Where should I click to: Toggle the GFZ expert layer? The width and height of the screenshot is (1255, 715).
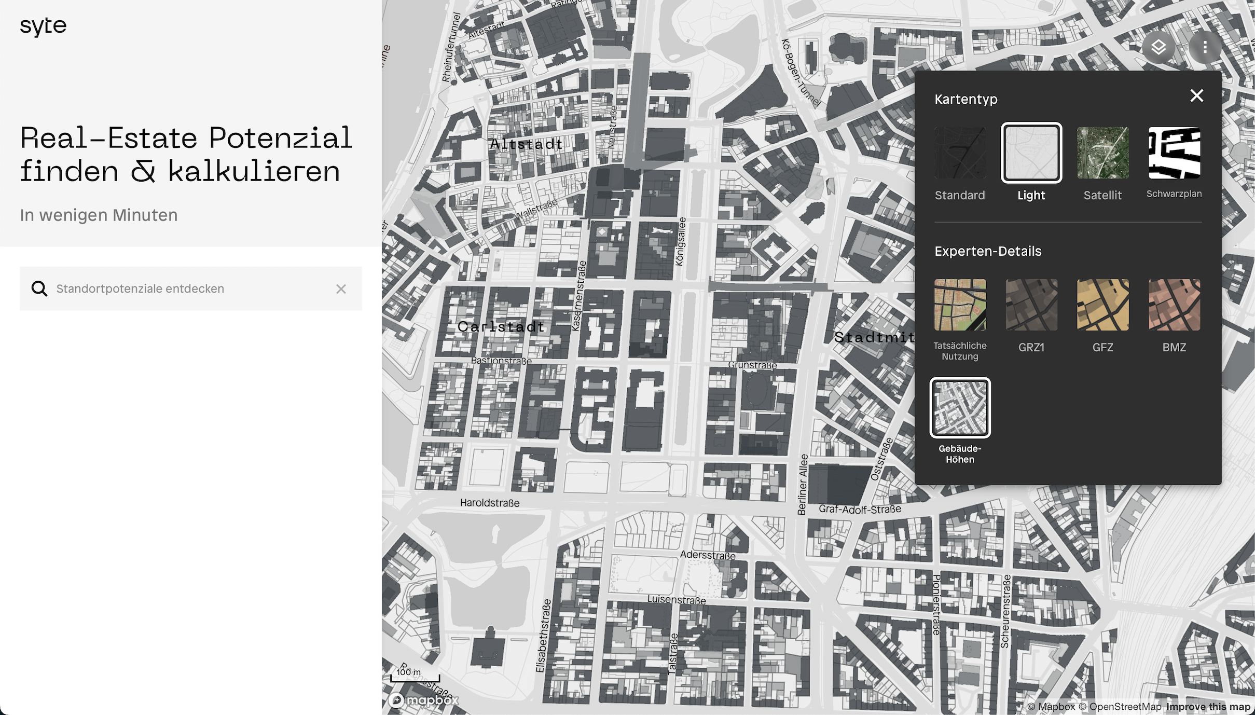click(x=1102, y=305)
